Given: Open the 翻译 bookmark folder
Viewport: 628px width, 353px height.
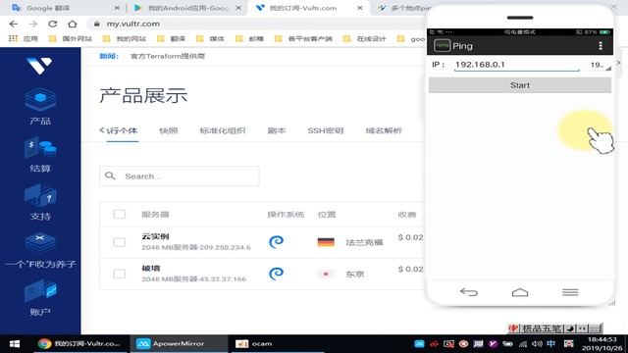Looking at the screenshot, I should click(171, 38).
